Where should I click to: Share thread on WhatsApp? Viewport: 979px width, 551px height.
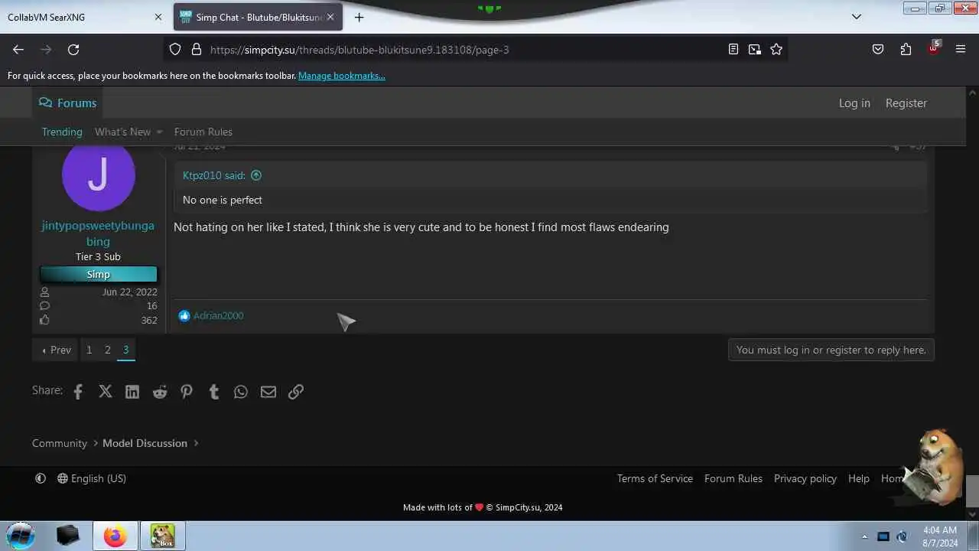click(241, 392)
